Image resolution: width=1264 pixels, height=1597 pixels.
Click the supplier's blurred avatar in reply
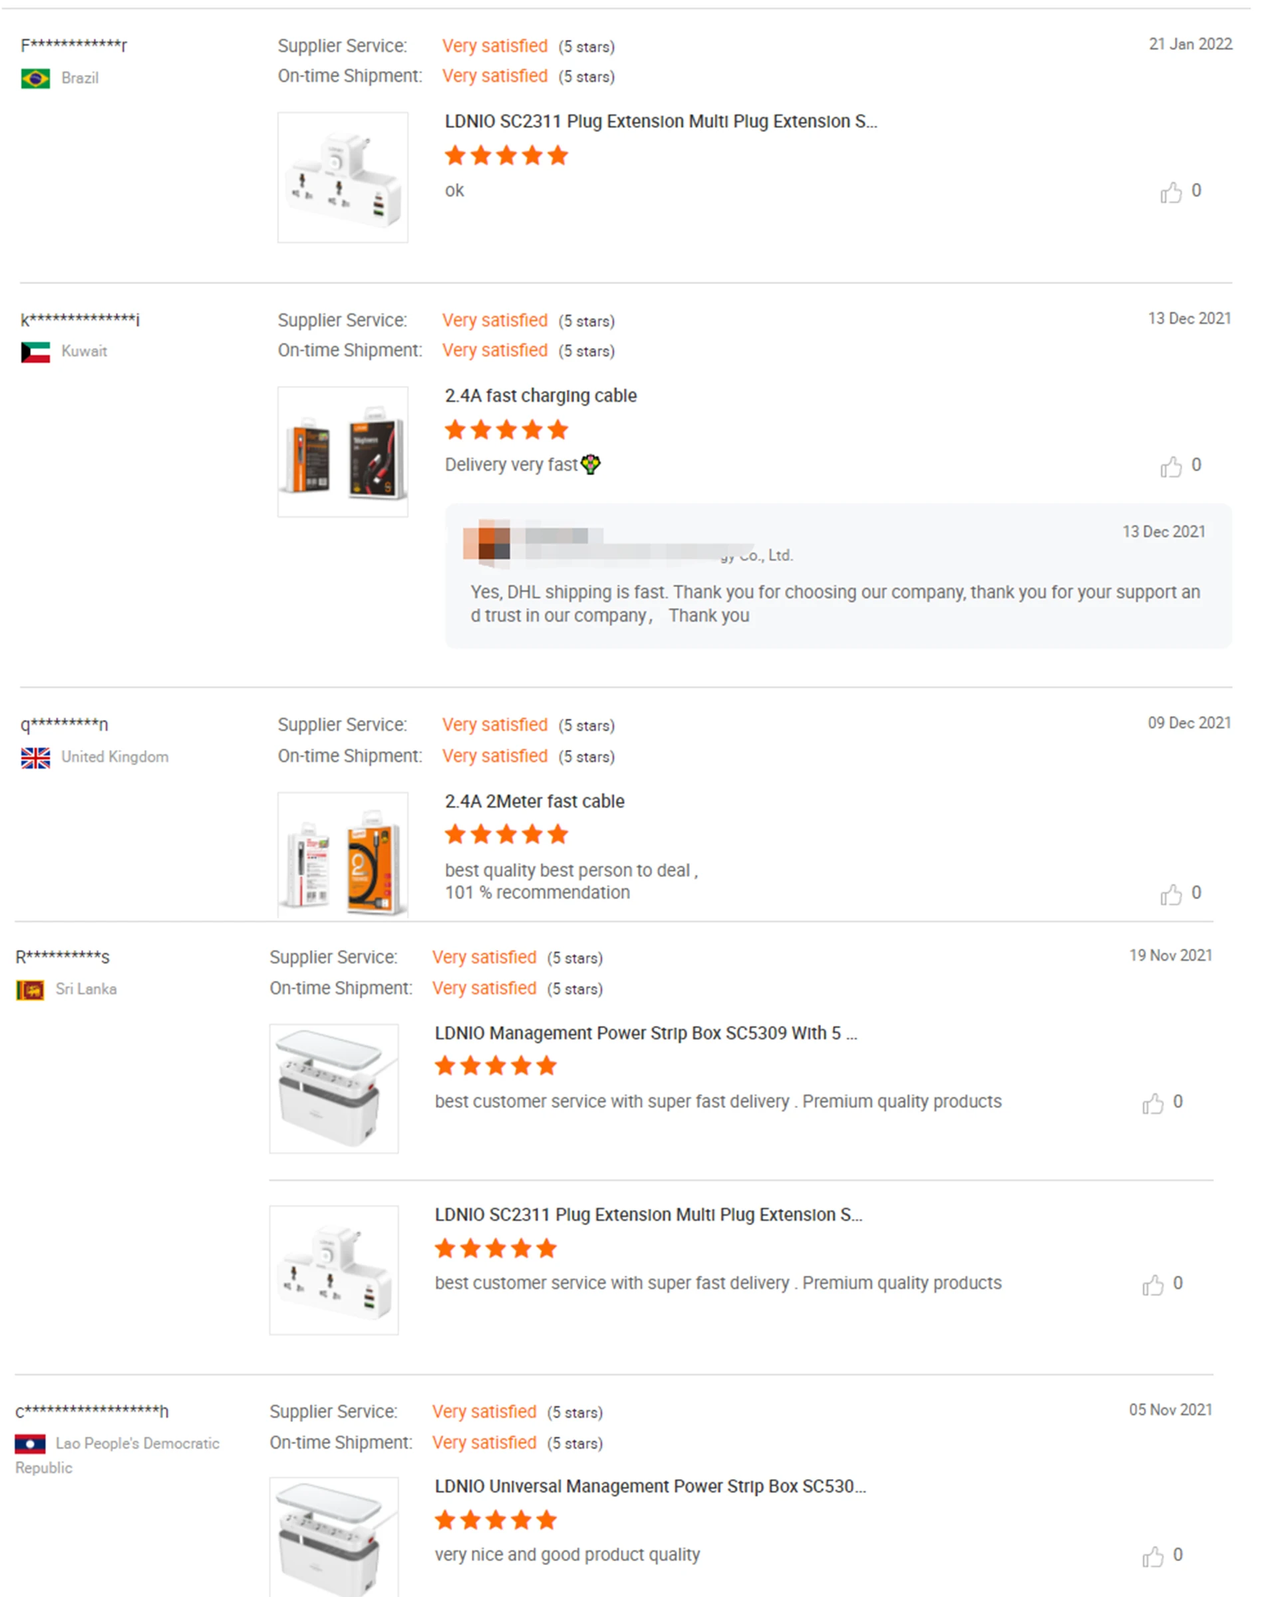click(x=486, y=543)
